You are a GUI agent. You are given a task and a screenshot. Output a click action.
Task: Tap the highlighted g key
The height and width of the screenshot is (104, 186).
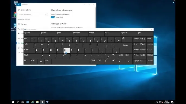pos(67,51)
